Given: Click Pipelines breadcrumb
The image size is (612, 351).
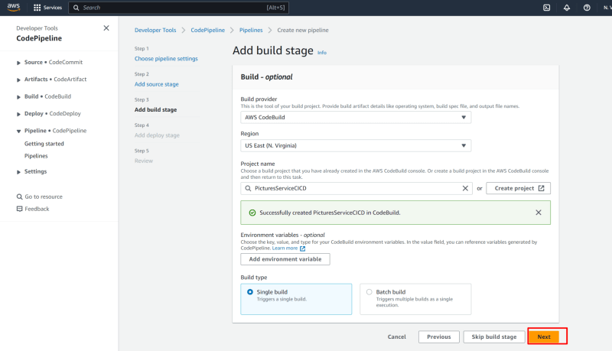Looking at the screenshot, I should click(251, 30).
